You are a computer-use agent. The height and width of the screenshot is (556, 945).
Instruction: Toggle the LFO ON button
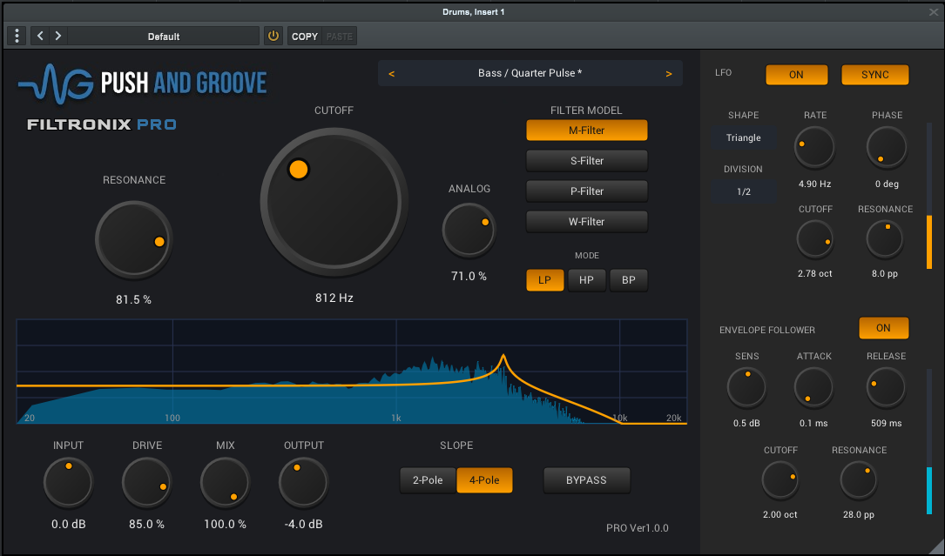[x=796, y=75]
